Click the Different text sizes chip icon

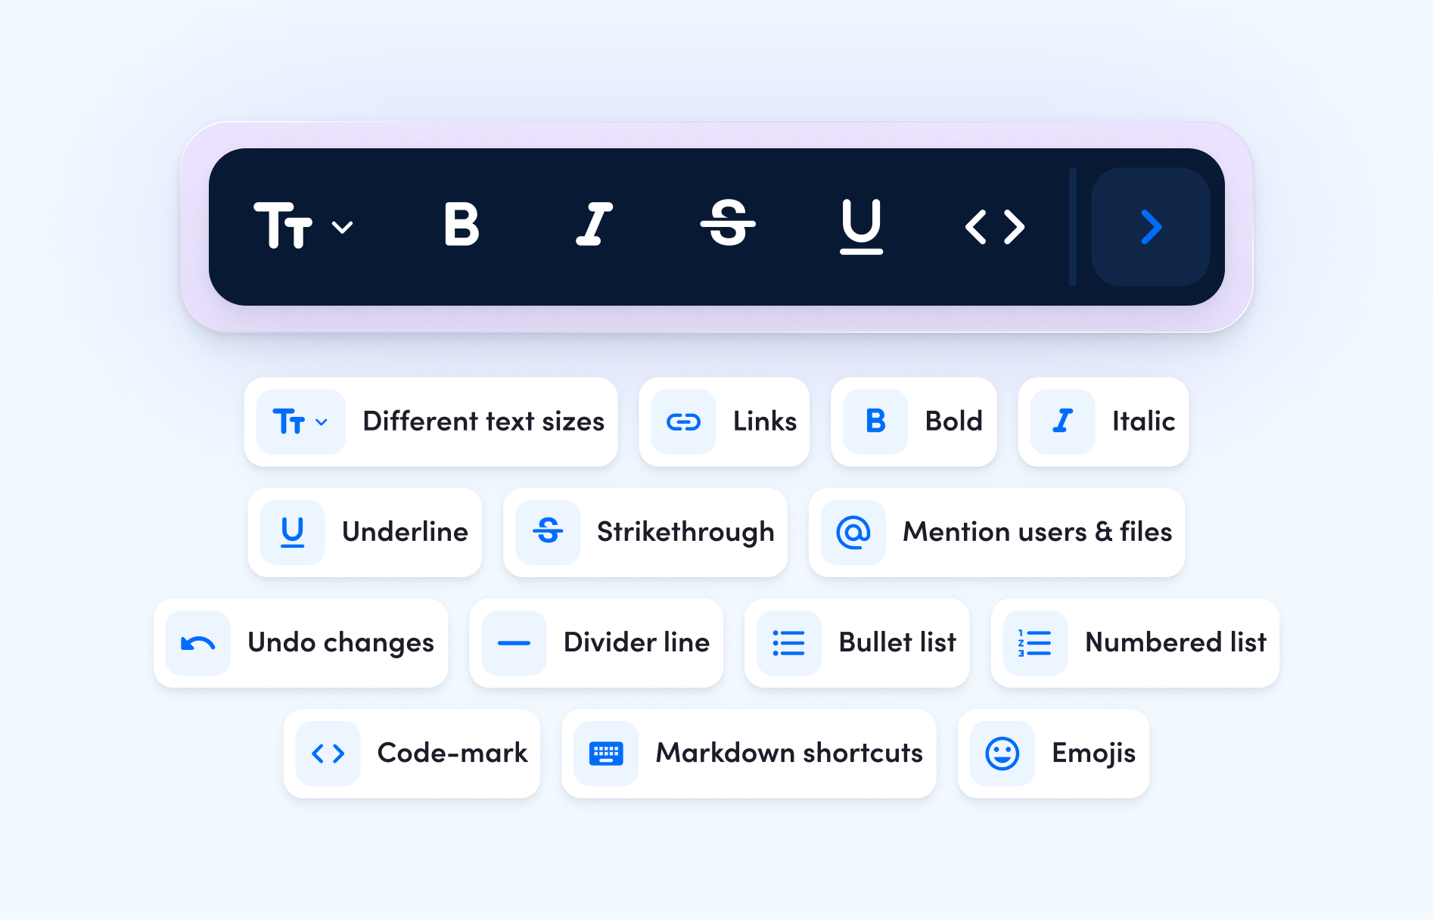301,422
